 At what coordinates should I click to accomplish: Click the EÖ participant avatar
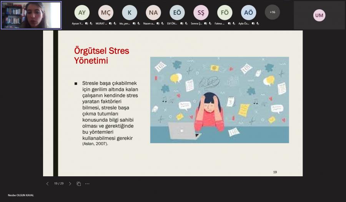pyautogui.click(x=177, y=13)
